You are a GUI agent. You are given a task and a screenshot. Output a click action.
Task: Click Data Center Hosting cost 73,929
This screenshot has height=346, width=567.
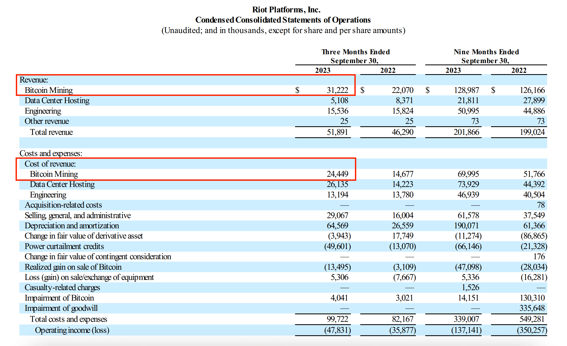468,184
